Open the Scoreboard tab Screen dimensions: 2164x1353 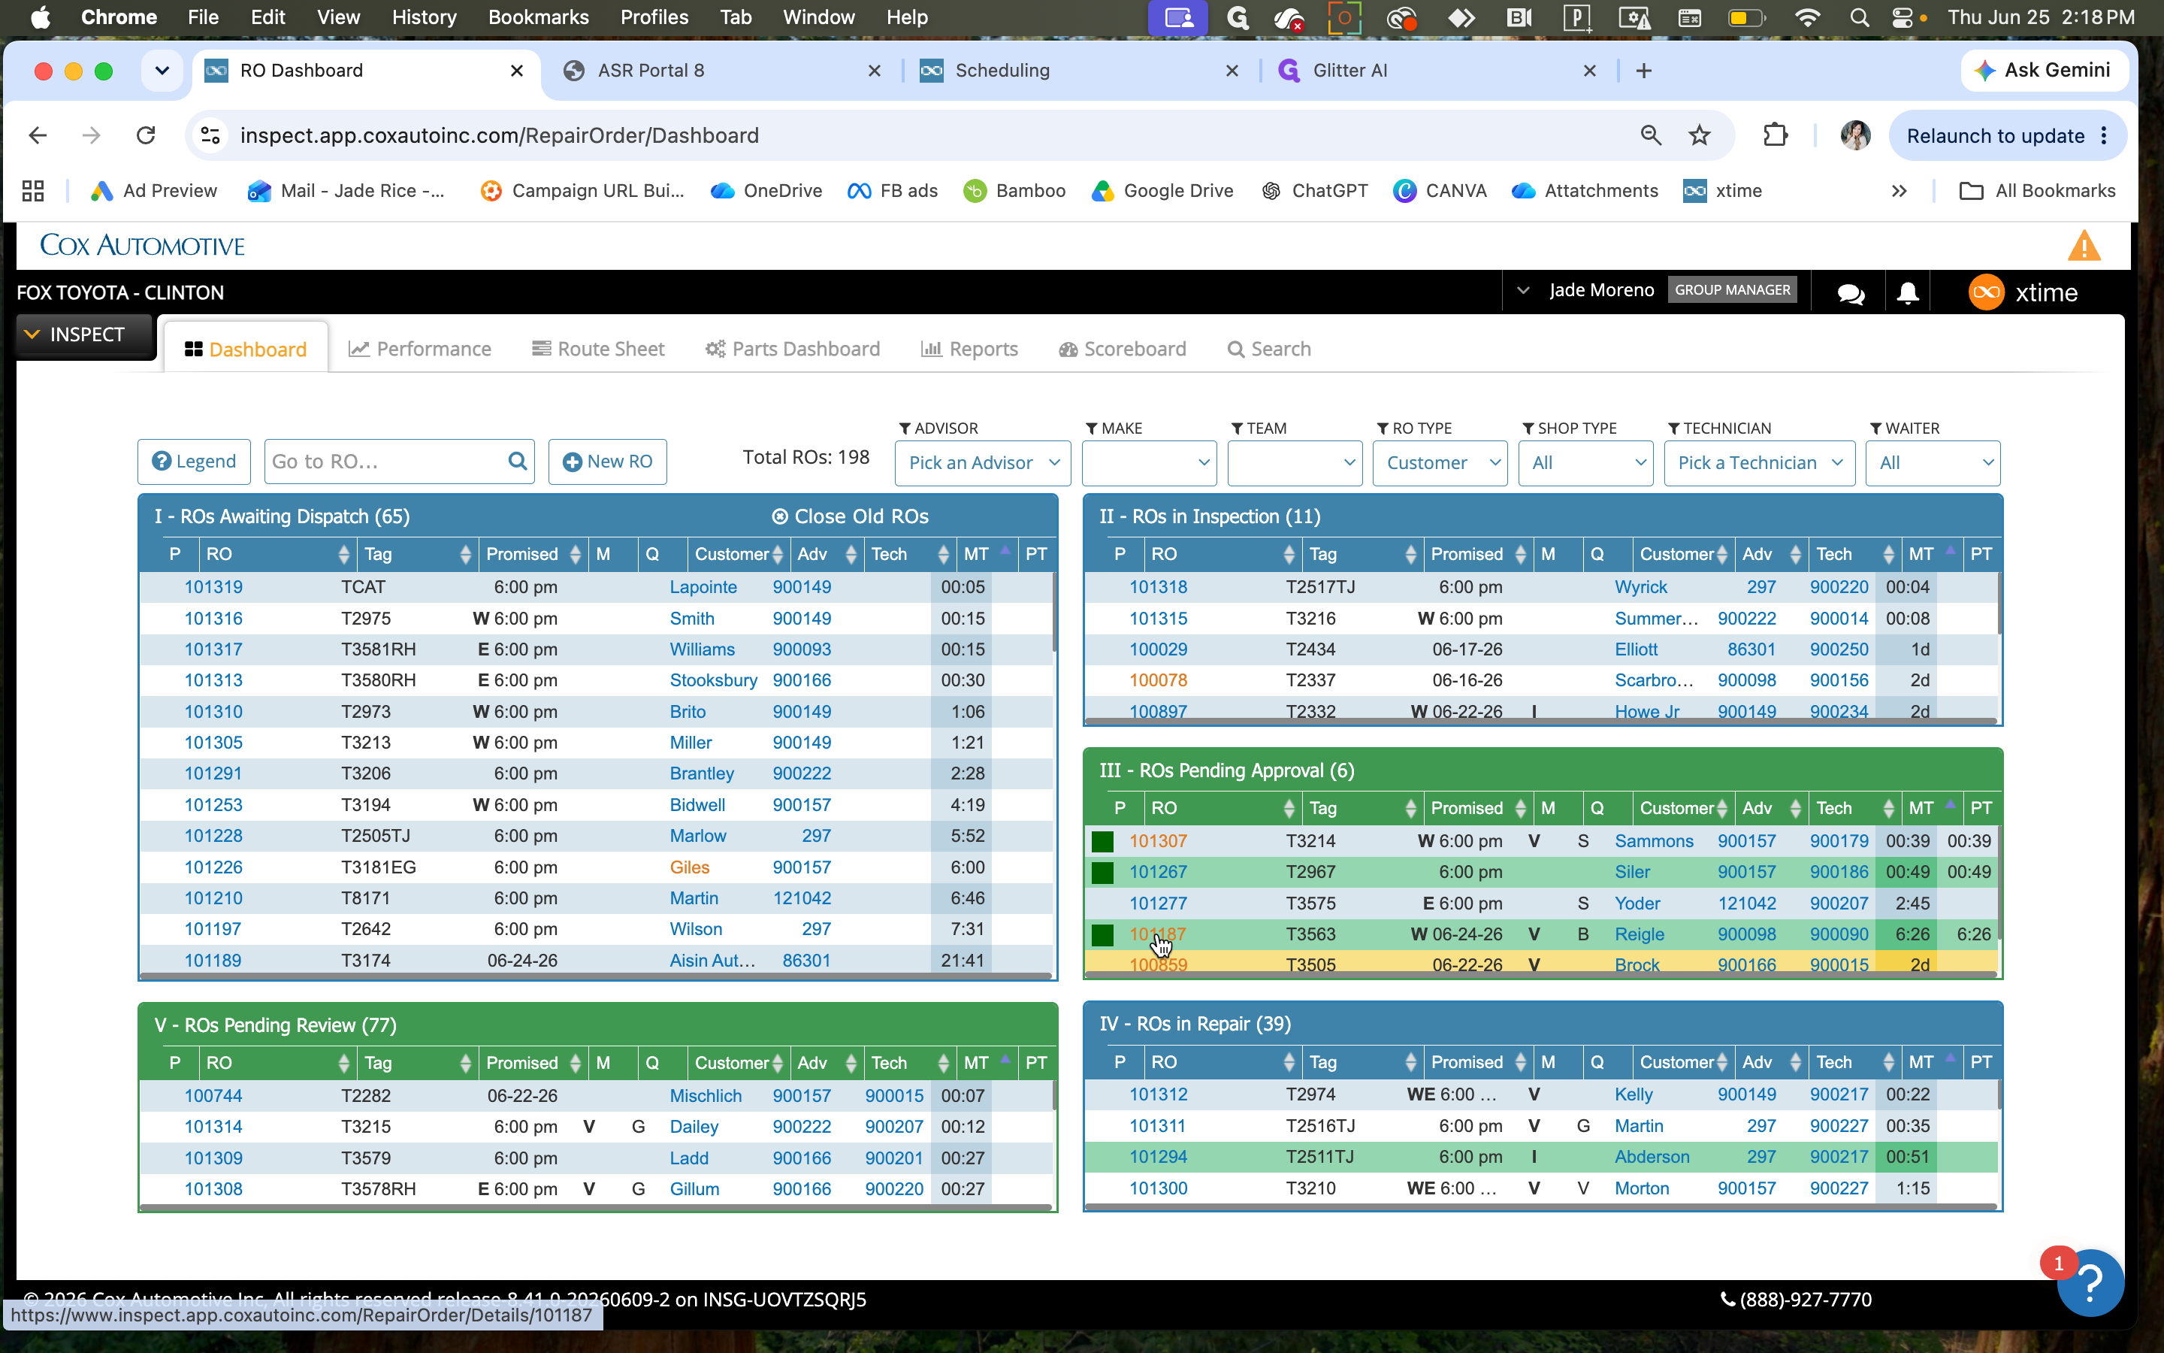coord(1123,349)
